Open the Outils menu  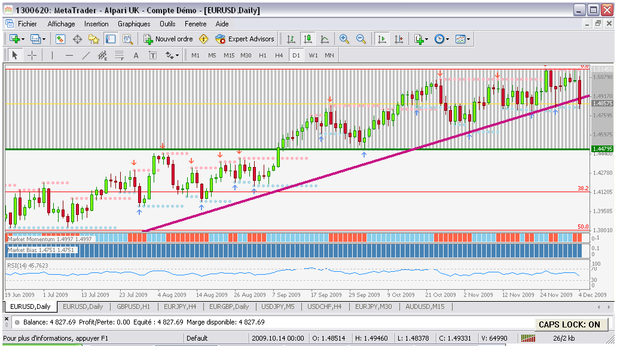coord(167,24)
